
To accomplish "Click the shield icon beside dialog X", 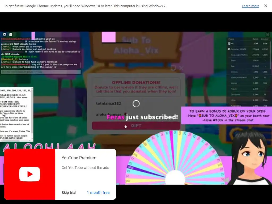I will (x=173, y=68).
